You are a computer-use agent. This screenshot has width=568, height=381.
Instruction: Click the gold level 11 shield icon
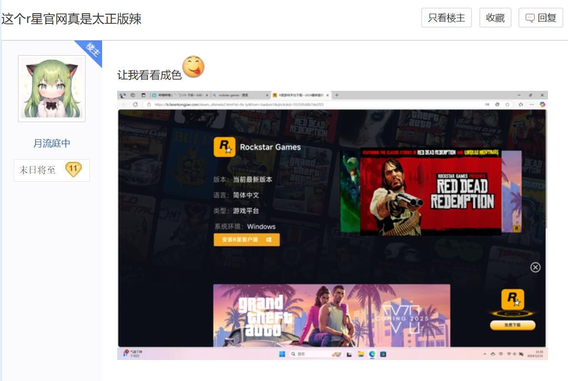pyautogui.click(x=73, y=169)
